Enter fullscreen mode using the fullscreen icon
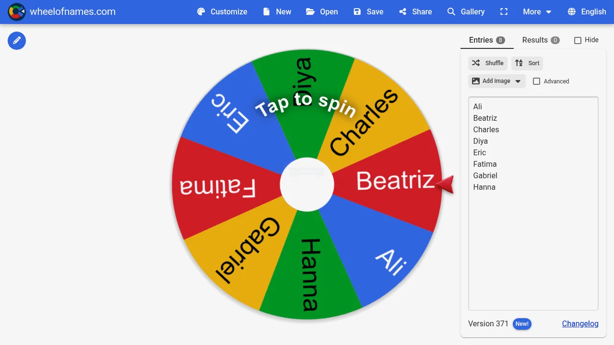Viewport: 614px width, 345px height. click(504, 12)
